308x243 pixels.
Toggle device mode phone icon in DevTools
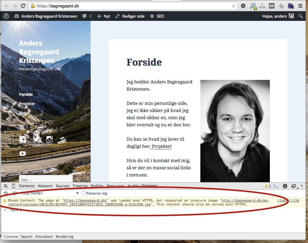click(x=13, y=186)
